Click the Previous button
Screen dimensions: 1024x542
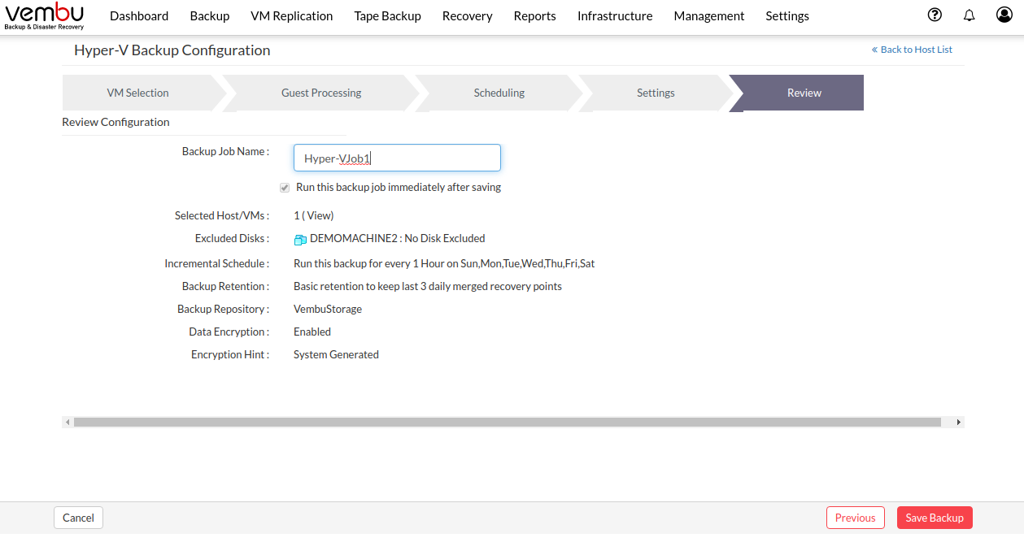(856, 518)
